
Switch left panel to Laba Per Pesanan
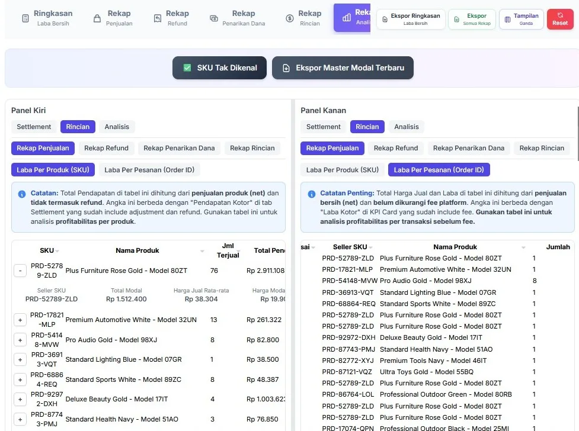149,170
